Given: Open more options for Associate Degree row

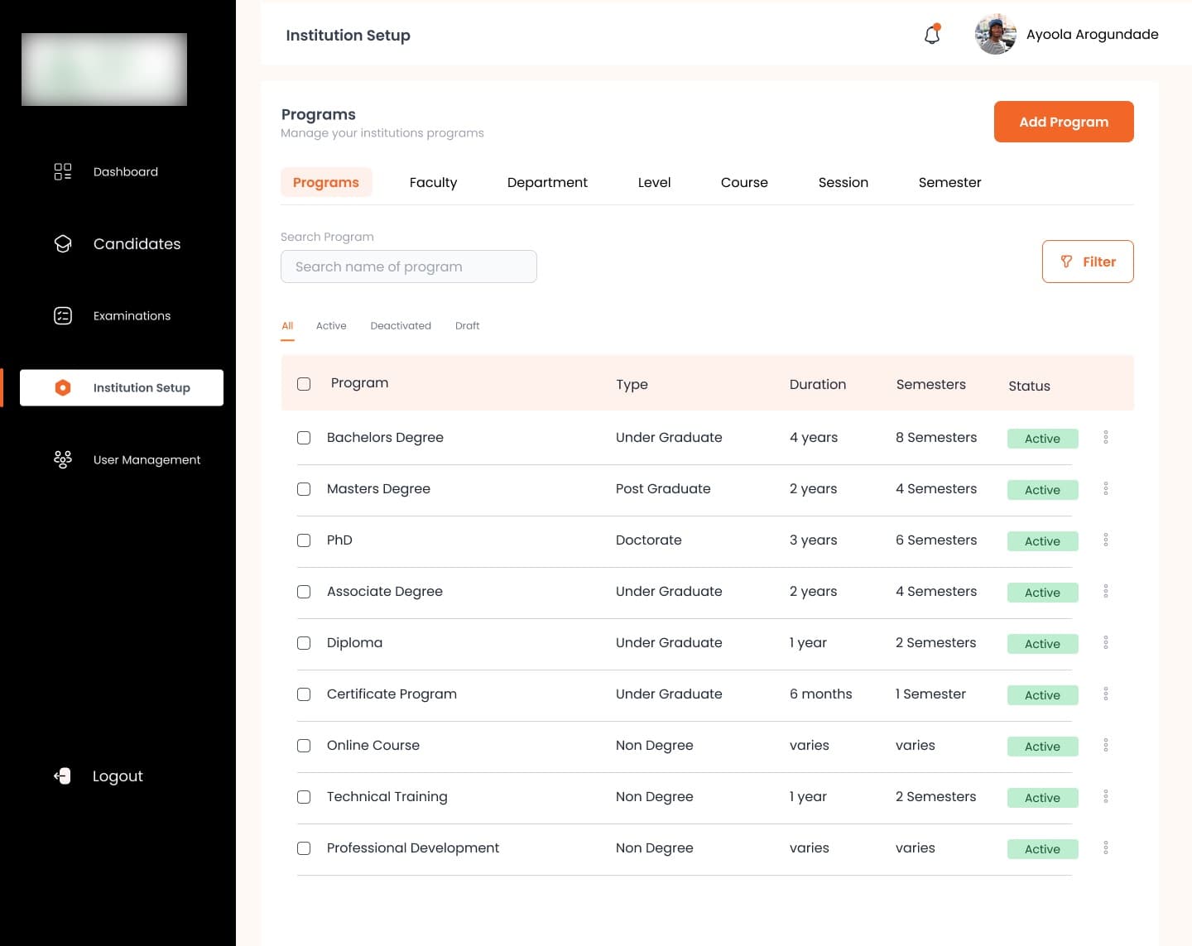Looking at the screenshot, I should point(1106,591).
